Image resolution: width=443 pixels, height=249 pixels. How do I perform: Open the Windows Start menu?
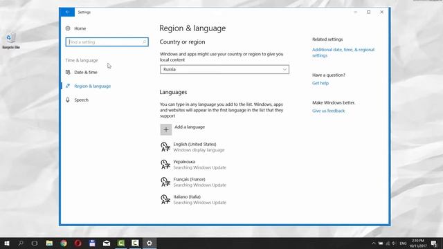[7, 243]
